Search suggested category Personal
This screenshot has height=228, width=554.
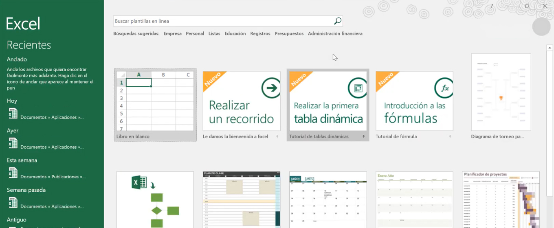point(195,34)
